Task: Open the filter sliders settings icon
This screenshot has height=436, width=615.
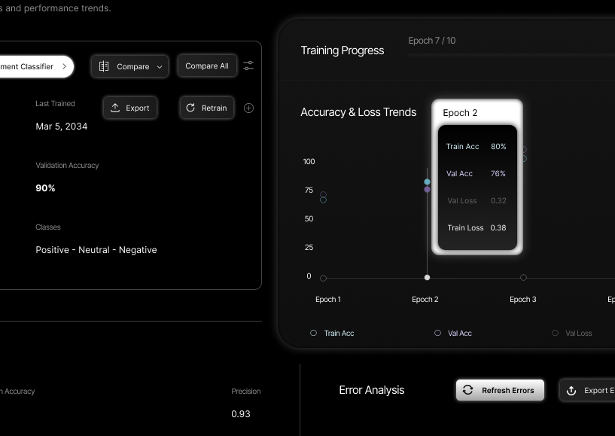Action: (248, 66)
